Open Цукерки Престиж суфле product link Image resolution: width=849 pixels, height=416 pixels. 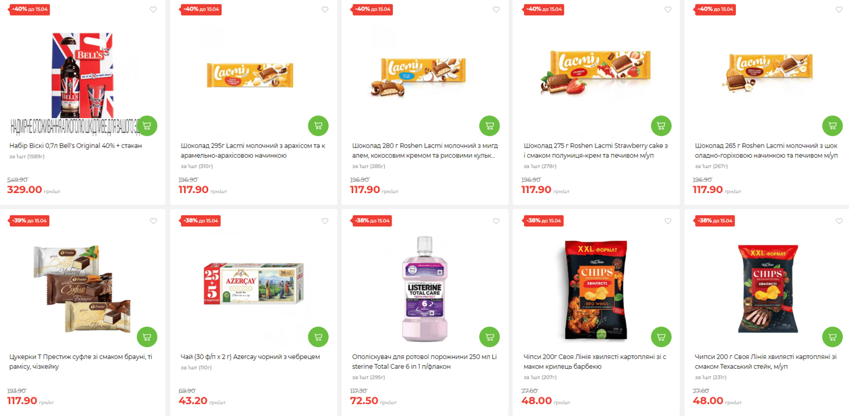click(x=81, y=361)
